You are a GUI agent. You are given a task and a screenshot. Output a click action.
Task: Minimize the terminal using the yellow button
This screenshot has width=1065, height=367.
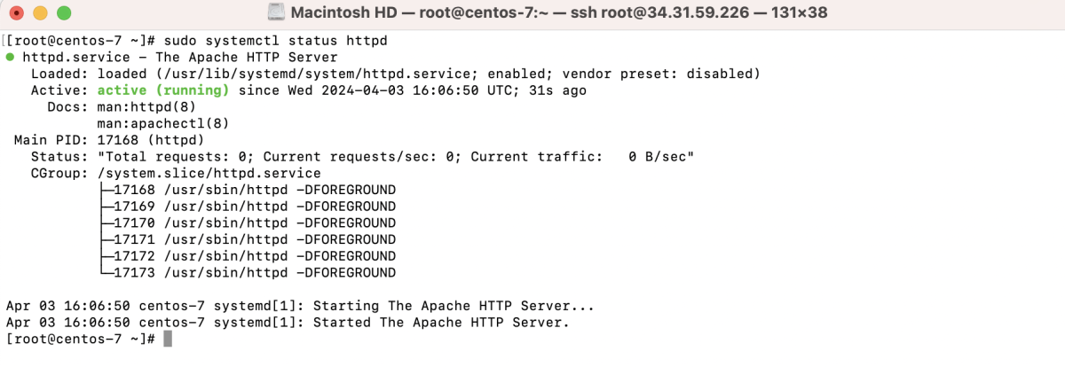click(x=41, y=14)
